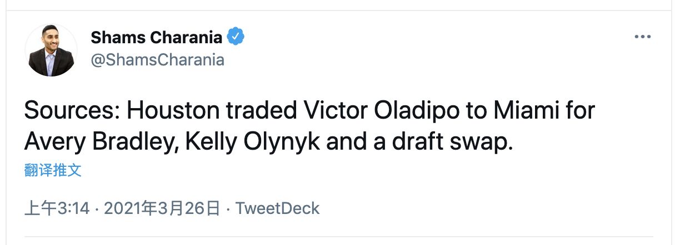Open Shams Charania's profile photo

51,50
